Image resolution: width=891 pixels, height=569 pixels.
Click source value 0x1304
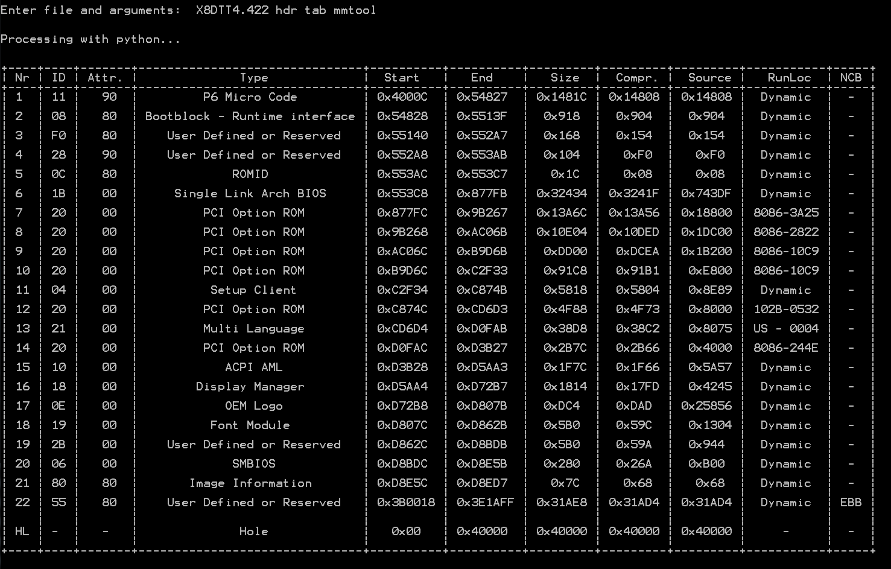(709, 425)
